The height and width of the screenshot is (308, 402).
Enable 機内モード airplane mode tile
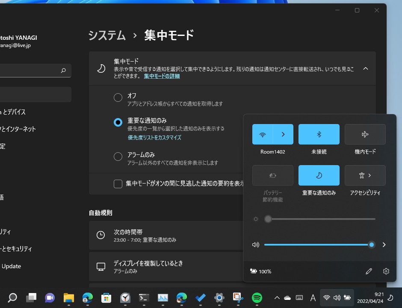tap(365, 134)
